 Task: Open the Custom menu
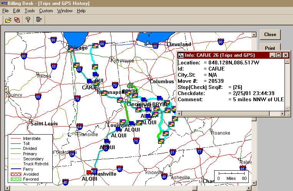[x=46, y=11]
